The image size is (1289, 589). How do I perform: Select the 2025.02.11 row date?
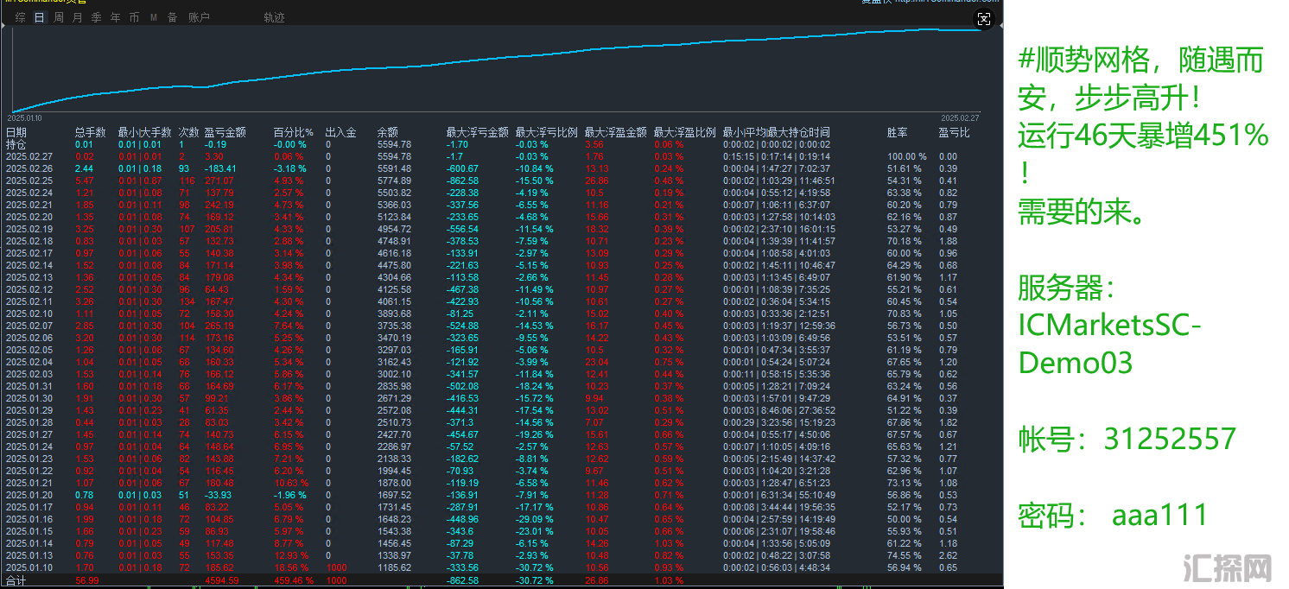(29, 301)
